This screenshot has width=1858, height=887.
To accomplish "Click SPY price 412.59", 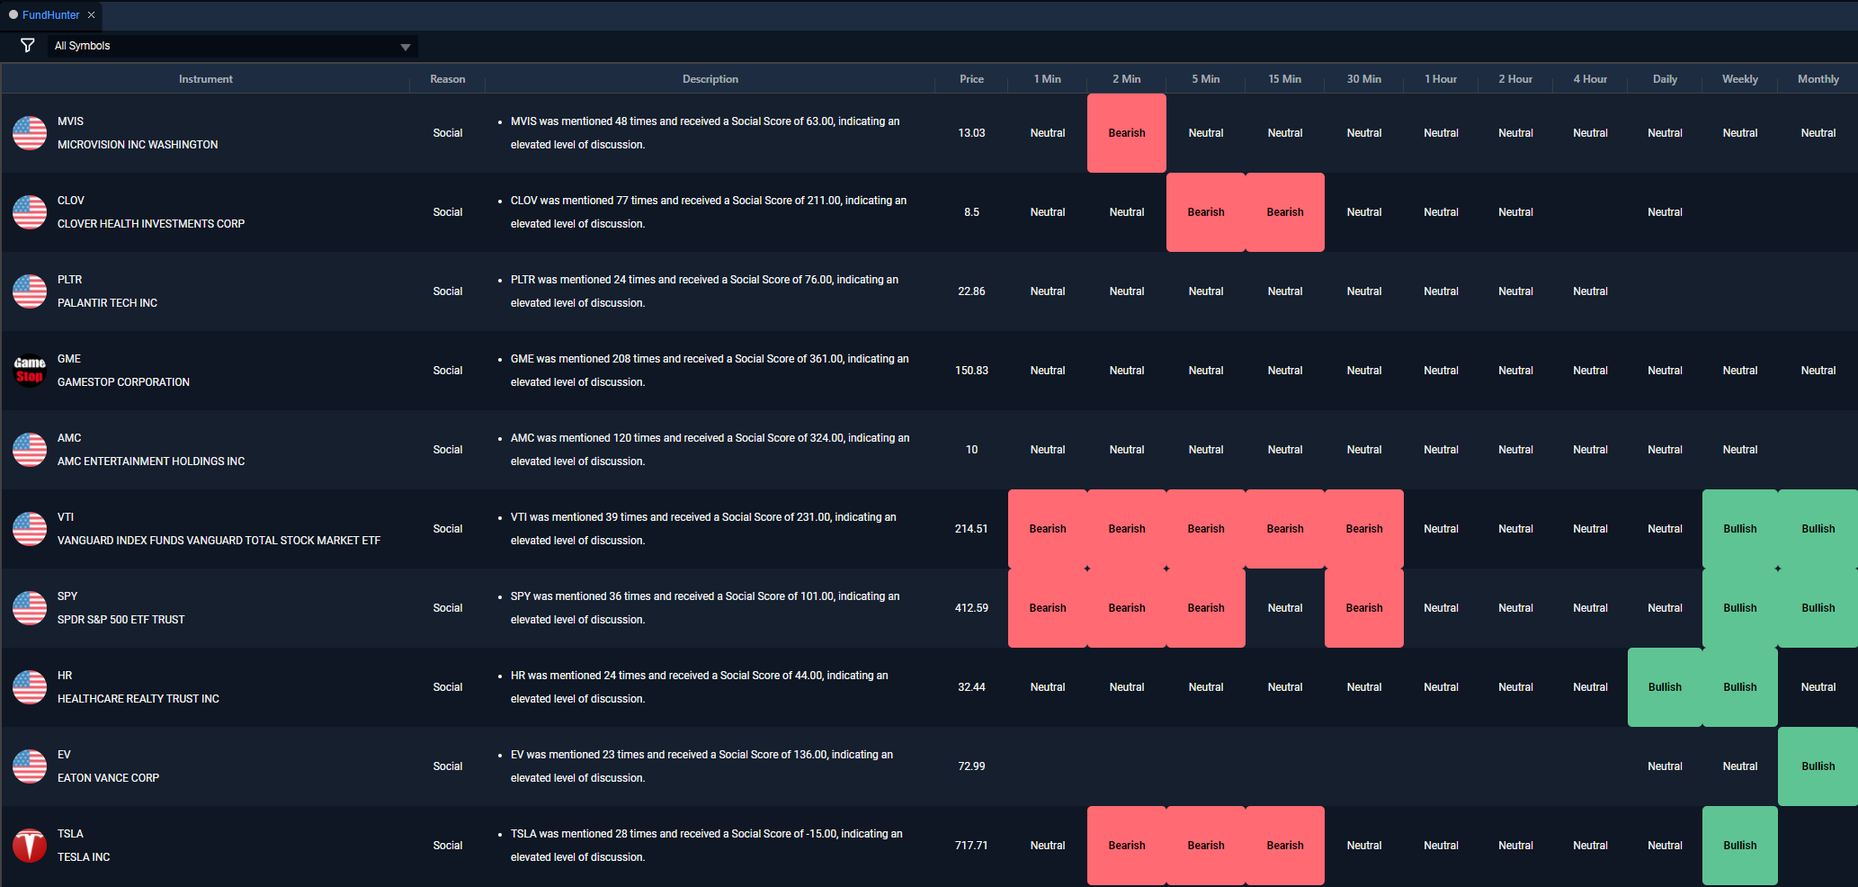I will point(971,608).
